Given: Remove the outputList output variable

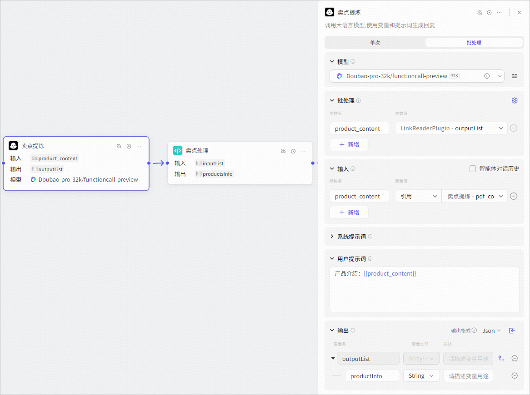Looking at the screenshot, I should click(515, 359).
